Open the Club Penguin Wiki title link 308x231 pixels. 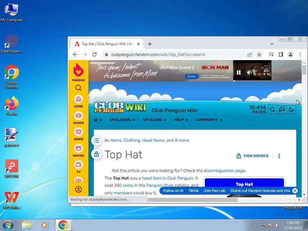click(x=174, y=110)
